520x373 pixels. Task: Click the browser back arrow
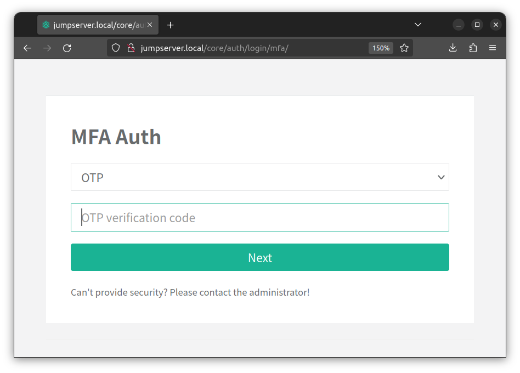[27, 48]
